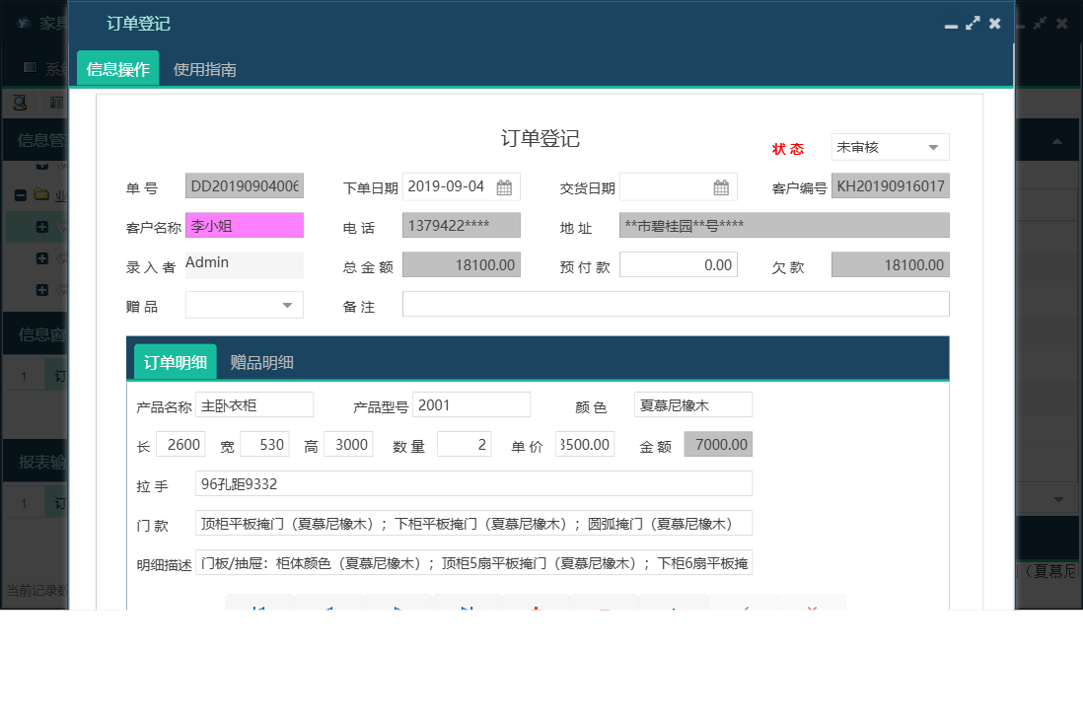1083x725 pixels.
Task: Switch to the 赠品明细 tab
Action: (x=260, y=361)
